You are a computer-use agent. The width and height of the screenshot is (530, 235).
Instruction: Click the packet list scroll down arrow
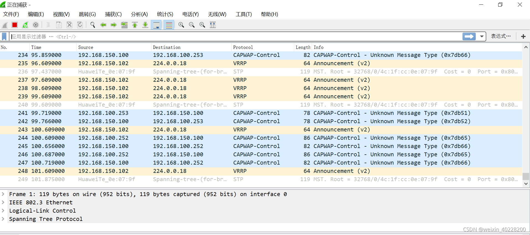coord(526,184)
